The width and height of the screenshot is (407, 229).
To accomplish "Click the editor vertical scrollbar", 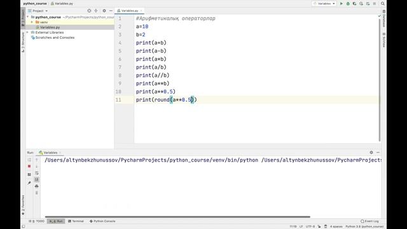I will [x=380, y=80].
